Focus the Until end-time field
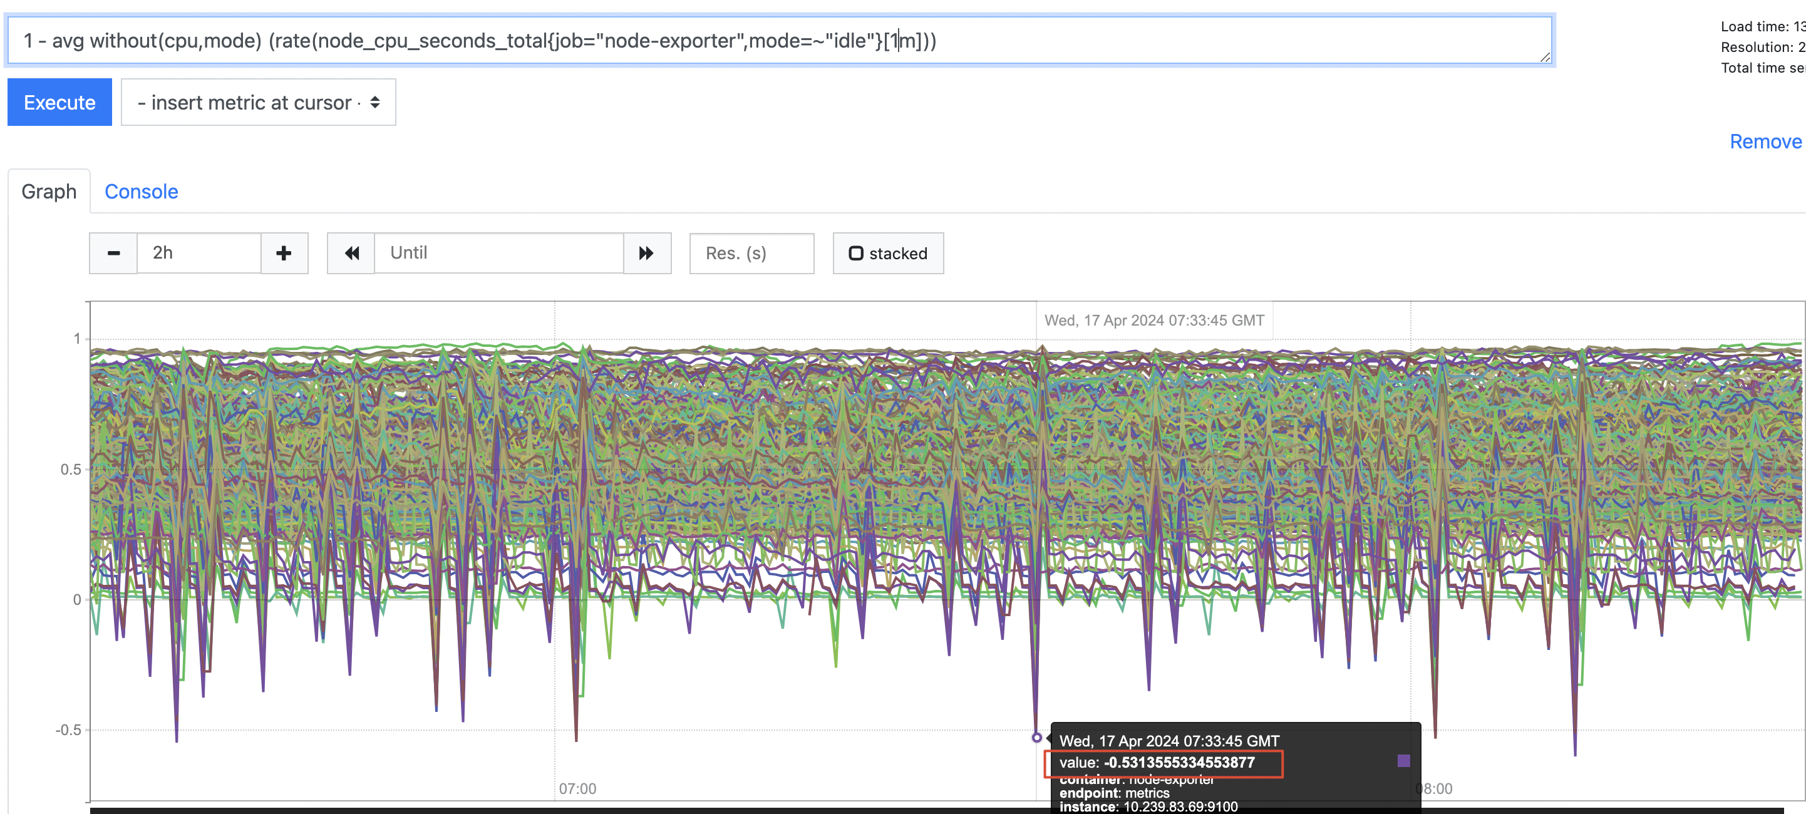Screen dimensions: 1806x814 click(498, 253)
